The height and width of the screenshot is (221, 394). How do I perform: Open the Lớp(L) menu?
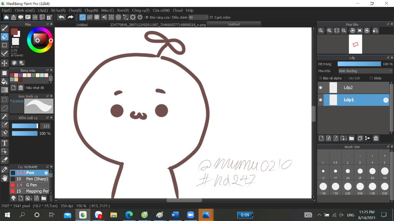(43, 10)
